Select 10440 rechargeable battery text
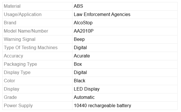 pos(102,106)
